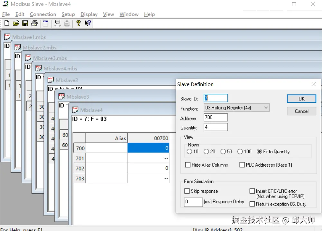Click row header 700 in Mbslave4
The image size is (322, 231).
tap(80, 148)
